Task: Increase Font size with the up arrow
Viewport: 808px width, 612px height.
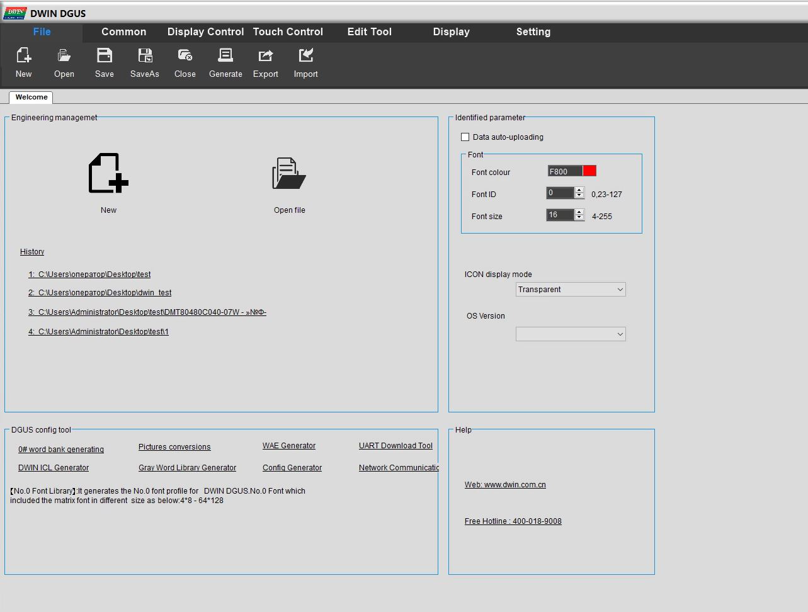Action: pos(579,212)
